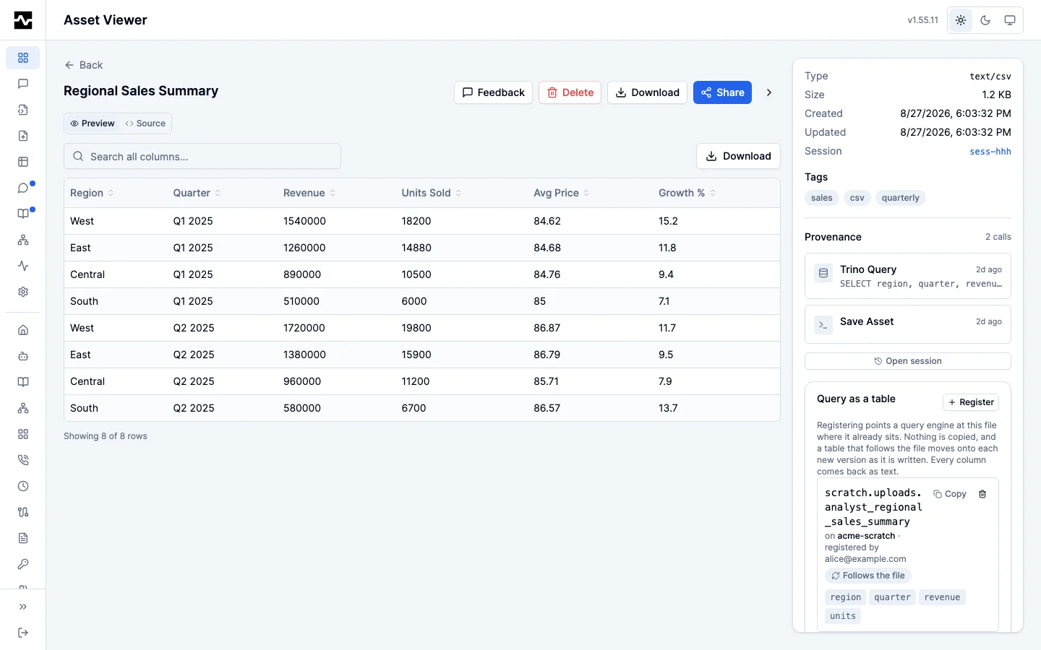Sort by Quarter column
The image size is (1041, 650).
(197, 193)
